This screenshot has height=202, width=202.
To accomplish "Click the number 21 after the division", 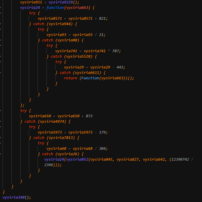I will (101, 35).
